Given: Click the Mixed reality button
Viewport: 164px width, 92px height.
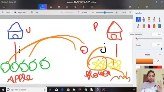Looking at the screenshot, I should pyautogui.click(x=67, y=13).
